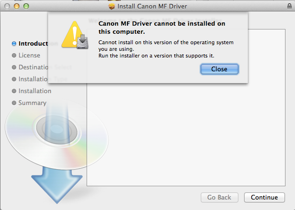Click the yellow warning triangle icon
Screen dimensions: 295x210
(x=74, y=37)
